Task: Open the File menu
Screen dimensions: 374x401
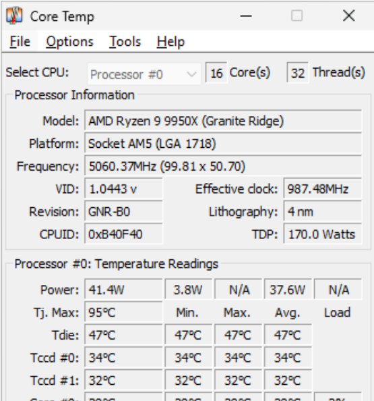Action: pos(20,42)
